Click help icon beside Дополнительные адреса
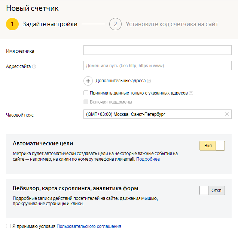This screenshot has width=238, height=235. tap(149, 81)
